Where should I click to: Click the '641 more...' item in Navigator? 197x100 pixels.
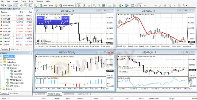pos(15,86)
